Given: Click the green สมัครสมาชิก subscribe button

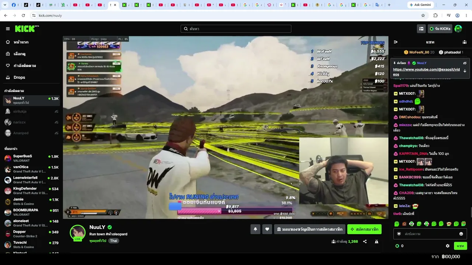Looking at the screenshot, I should (x=364, y=229).
